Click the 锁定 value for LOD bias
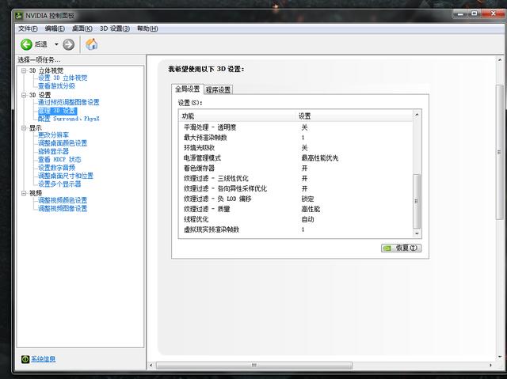The image size is (507, 379). click(x=307, y=199)
